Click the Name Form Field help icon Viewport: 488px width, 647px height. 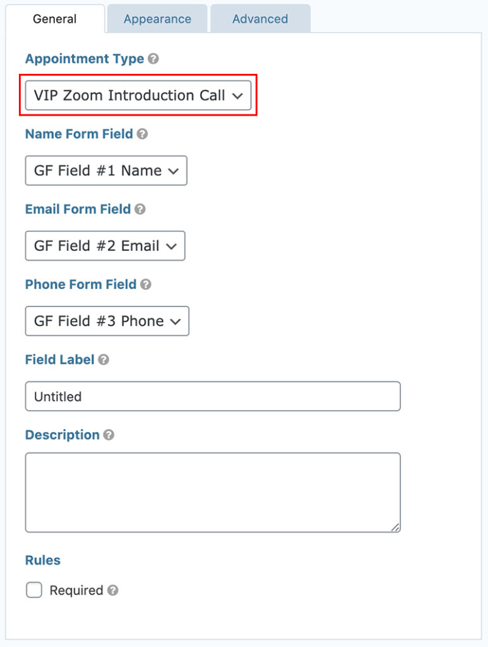[x=143, y=134]
